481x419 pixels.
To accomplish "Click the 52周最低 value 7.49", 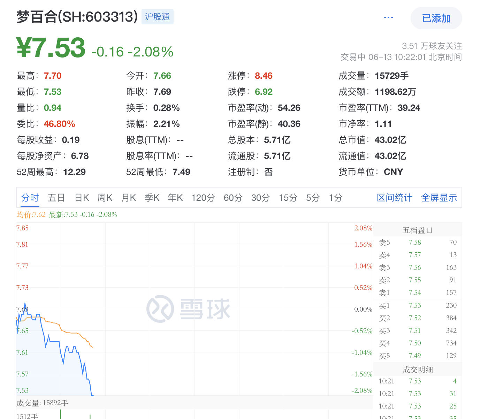I will tap(181, 172).
